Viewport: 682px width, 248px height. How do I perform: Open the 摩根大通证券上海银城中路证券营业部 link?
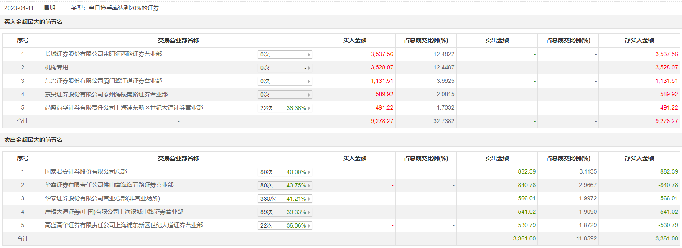(114, 212)
